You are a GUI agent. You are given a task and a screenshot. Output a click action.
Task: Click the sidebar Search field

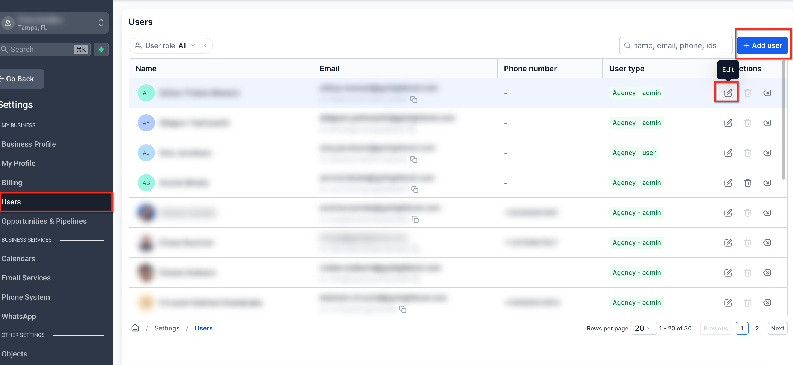tap(45, 49)
